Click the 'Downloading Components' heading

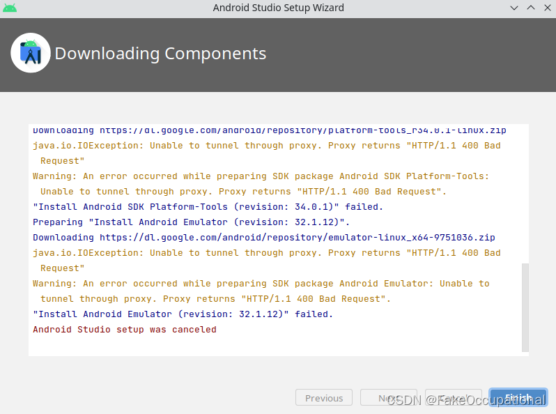(x=160, y=54)
